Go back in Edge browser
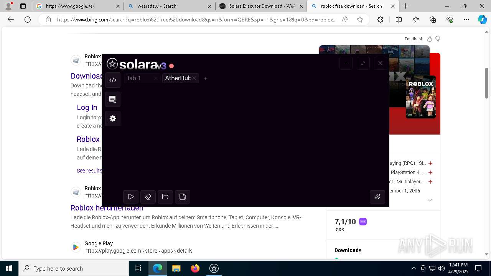Viewport: 491px width, 276px height. point(11,20)
